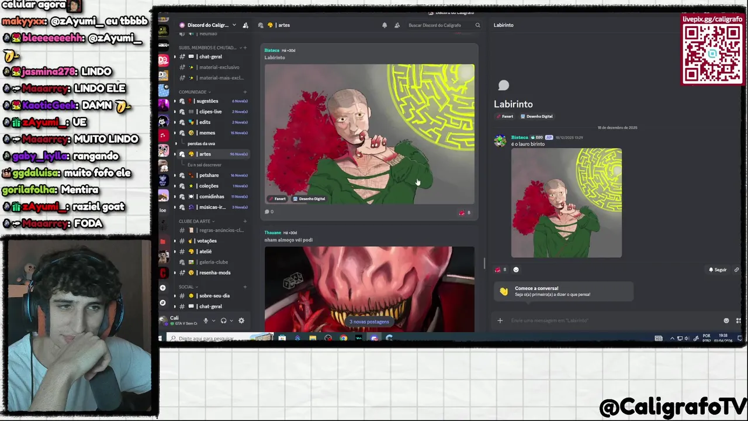Image resolution: width=748 pixels, height=421 pixels.
Task: Open the votações channel
Action: tap(213, 241)
